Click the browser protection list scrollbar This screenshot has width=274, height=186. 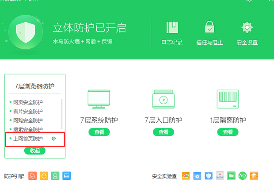(61, 114)
